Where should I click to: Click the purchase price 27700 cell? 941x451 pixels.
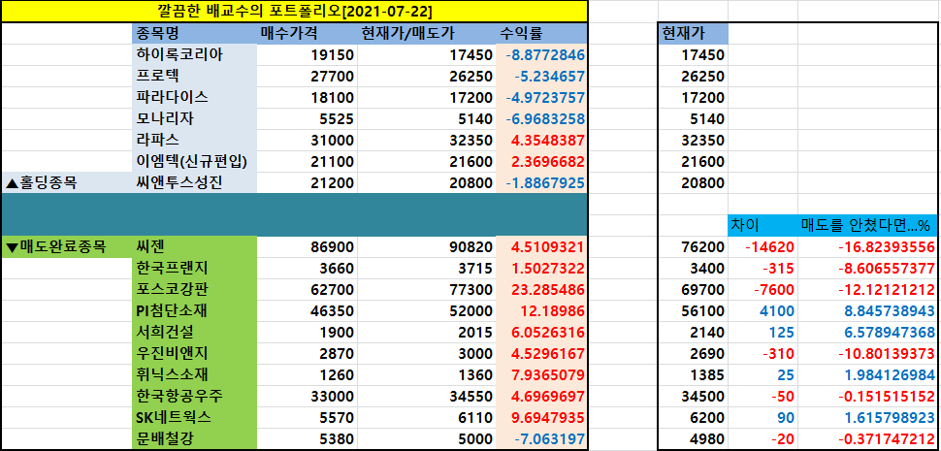point(308,77)
